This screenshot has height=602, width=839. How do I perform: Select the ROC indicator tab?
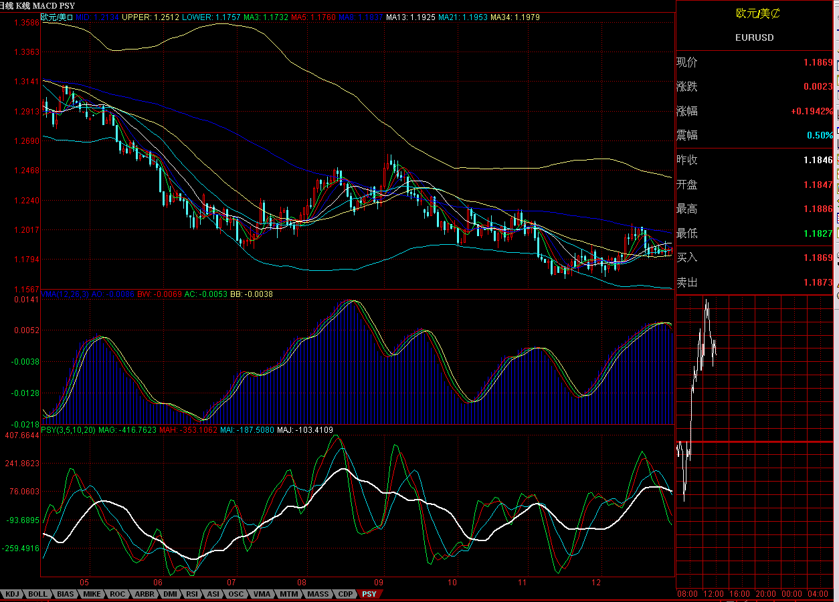(118, 594)
